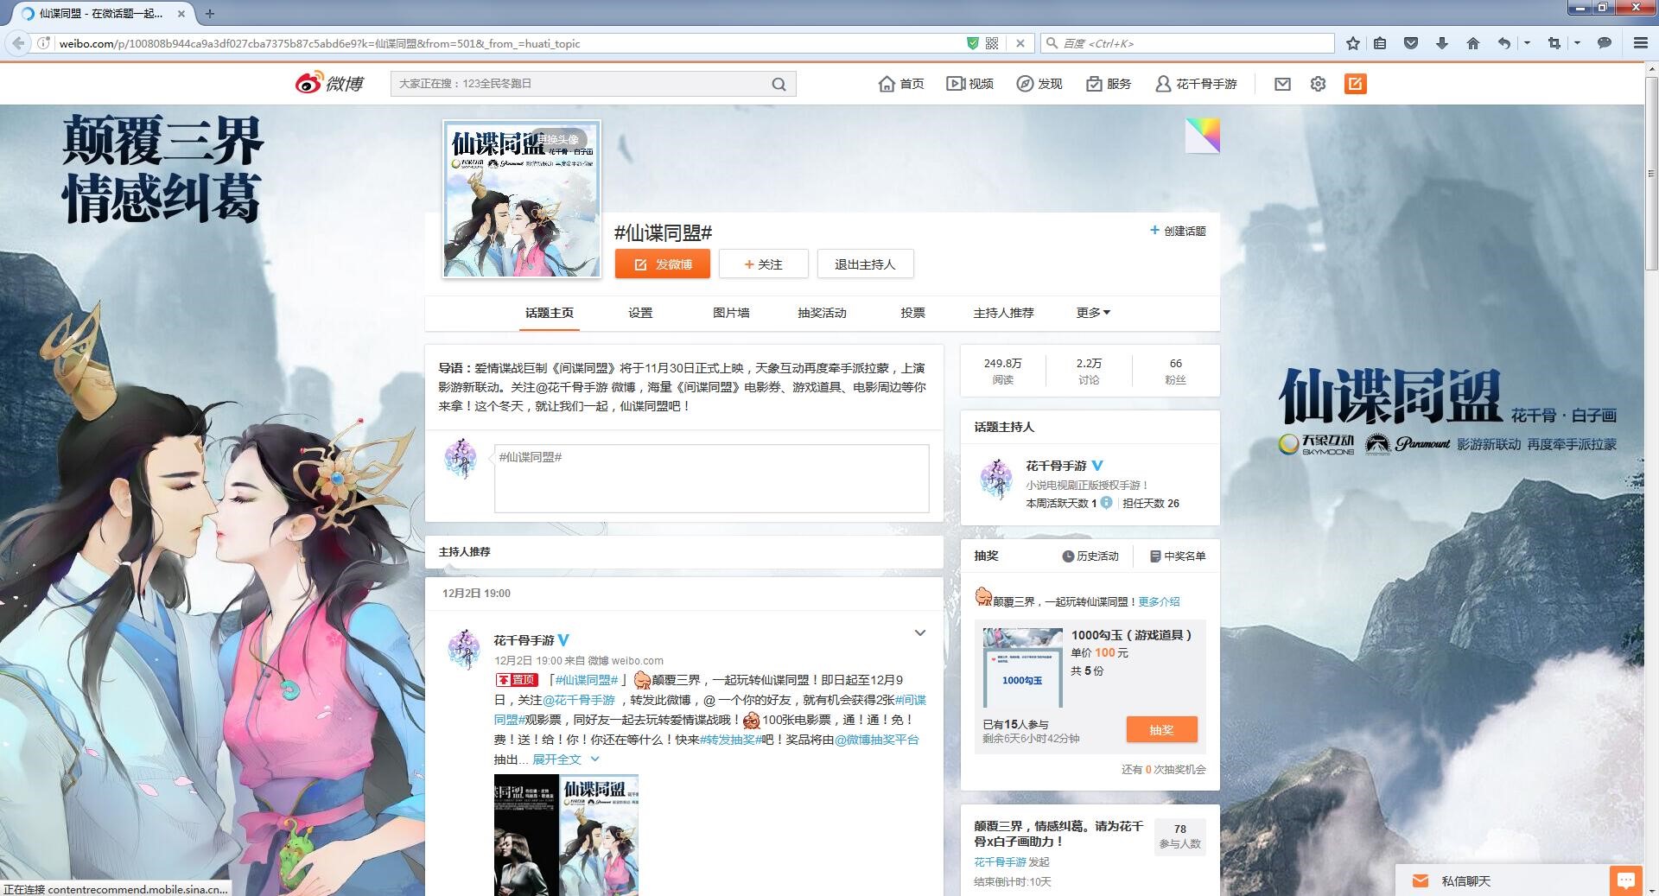Click the 1000勾玉 prize thumbnail
The width and height of the screenshot is (1659, 896).
(x=1023, y=667)
